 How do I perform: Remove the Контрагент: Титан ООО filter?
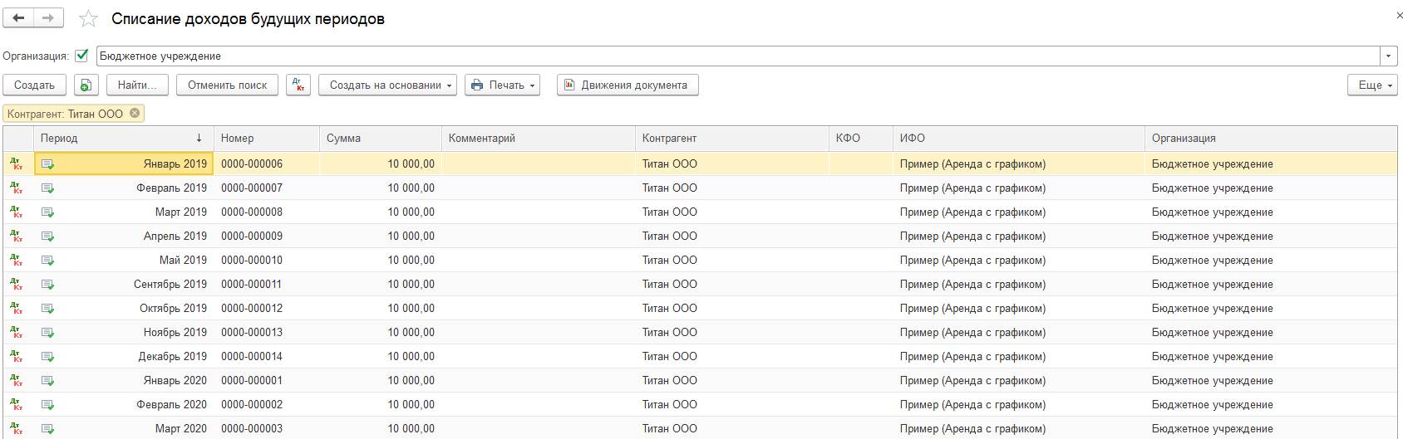[135, 114]
